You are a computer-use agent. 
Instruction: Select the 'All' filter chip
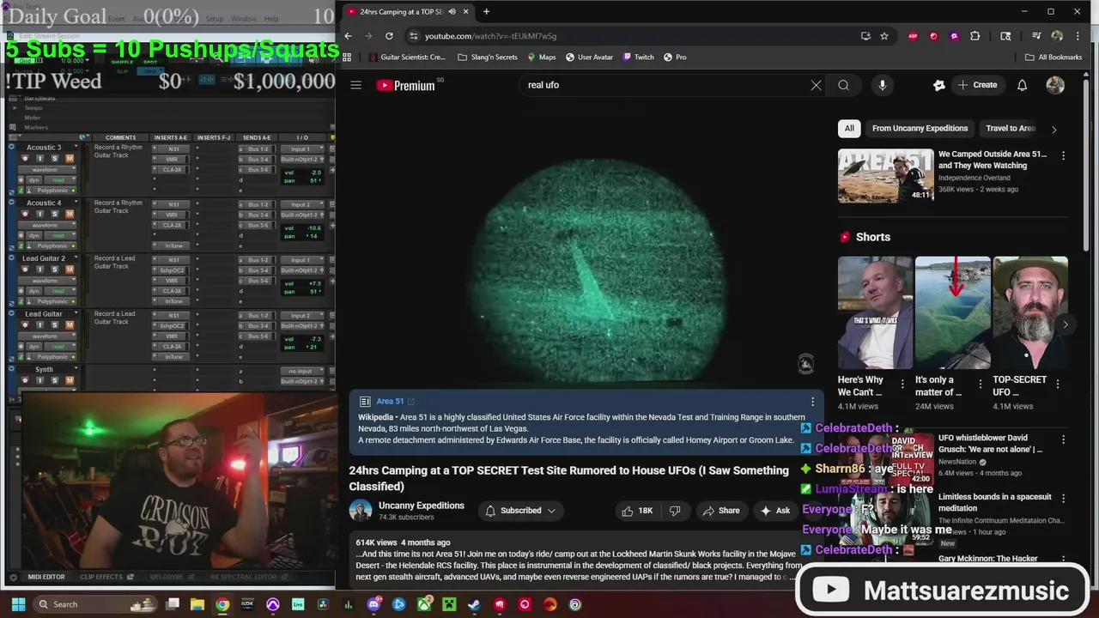point(849,129)
